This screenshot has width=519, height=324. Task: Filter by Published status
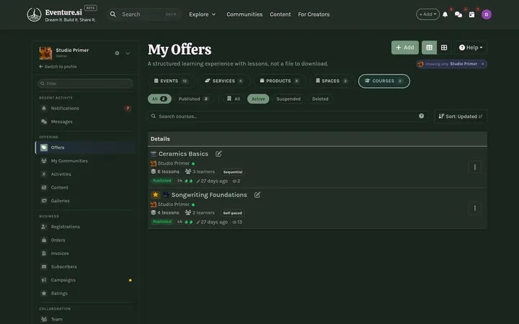click(x=194, y=99)
